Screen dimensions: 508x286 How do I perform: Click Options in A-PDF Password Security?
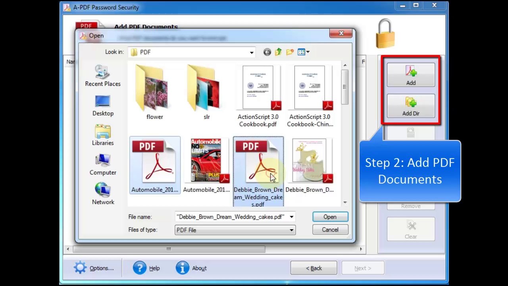[x=94, y=268]
